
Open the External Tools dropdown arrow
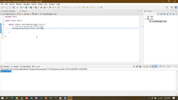tap(38, 7)
